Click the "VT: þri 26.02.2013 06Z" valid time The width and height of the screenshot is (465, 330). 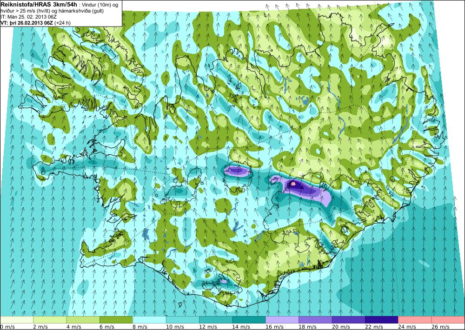[x=27, y=23]
